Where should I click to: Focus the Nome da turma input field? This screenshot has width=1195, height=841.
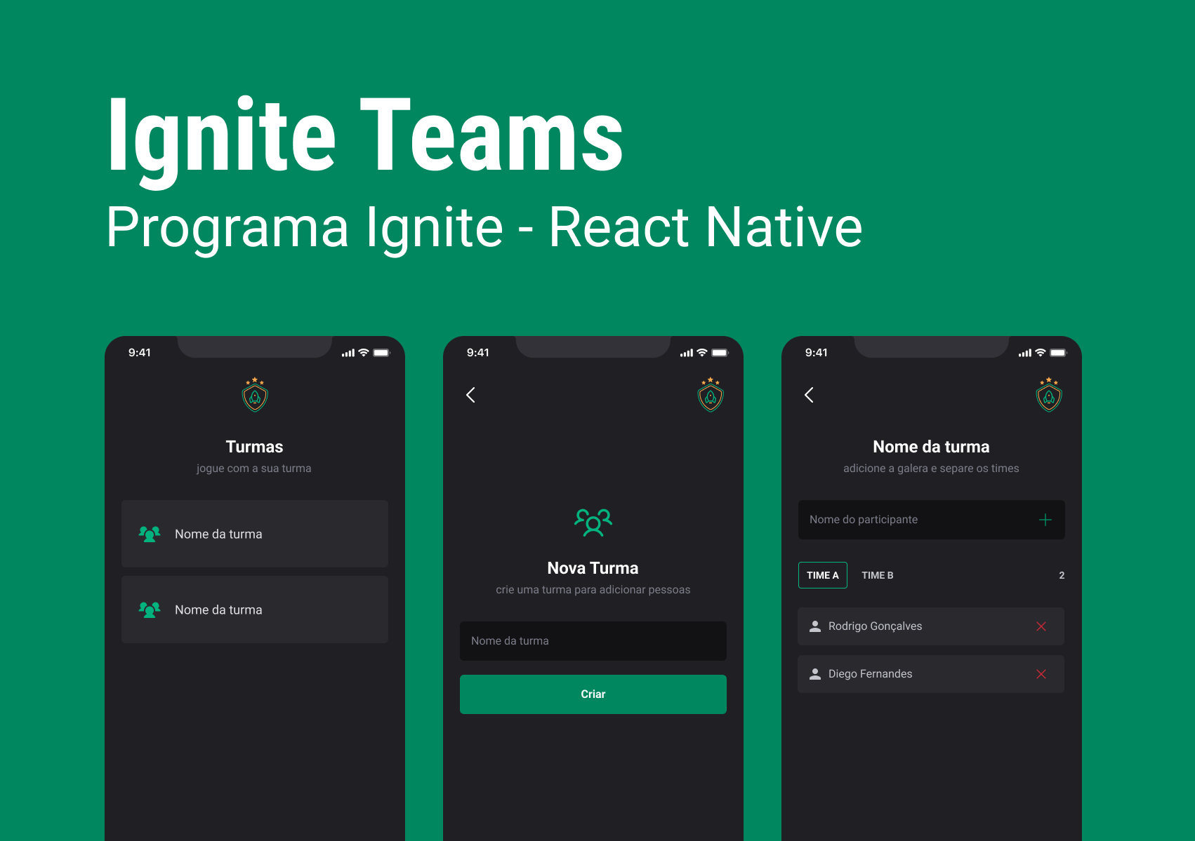593,641
